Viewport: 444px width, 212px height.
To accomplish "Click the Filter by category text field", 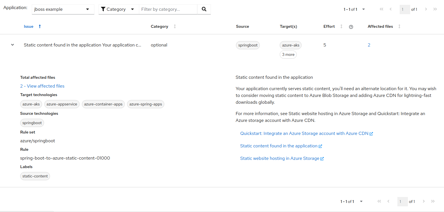I will click(168, 9).
